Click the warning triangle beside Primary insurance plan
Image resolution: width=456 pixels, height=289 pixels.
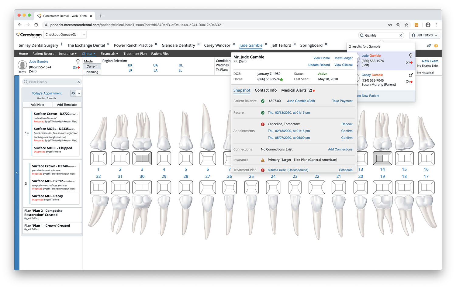(x=263, y=160)
